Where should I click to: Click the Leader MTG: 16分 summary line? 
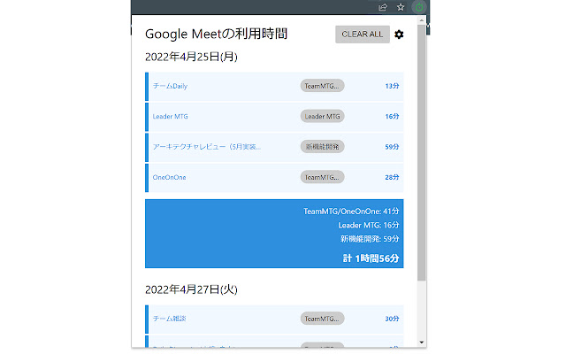point(369,225)
